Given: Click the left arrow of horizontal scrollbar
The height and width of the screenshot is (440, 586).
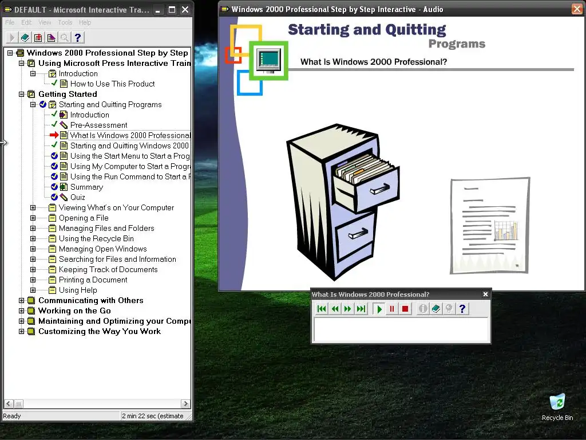Looking at the screenshot, I should pos(9,404).
